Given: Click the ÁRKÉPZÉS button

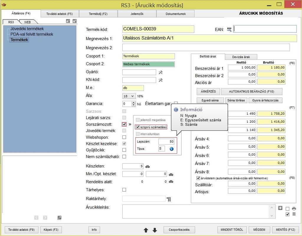Looking at the screenshot, I should [208, 91].
